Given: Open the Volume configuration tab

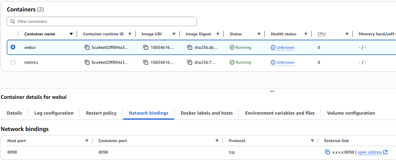Looking at the screenshot, I should (x=351, y=113).
